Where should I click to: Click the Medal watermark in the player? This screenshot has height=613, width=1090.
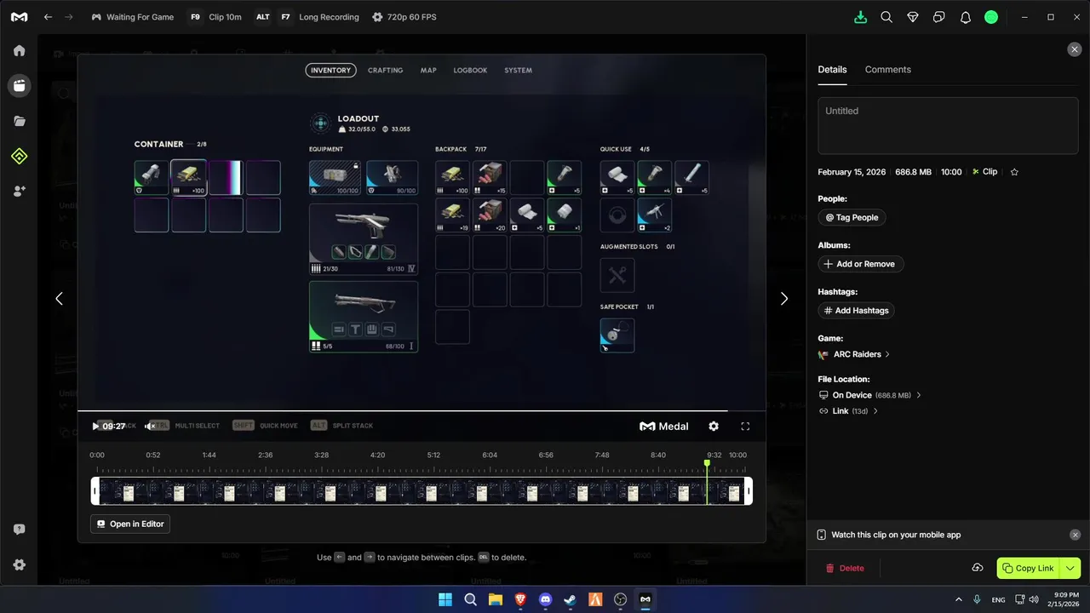663,427
